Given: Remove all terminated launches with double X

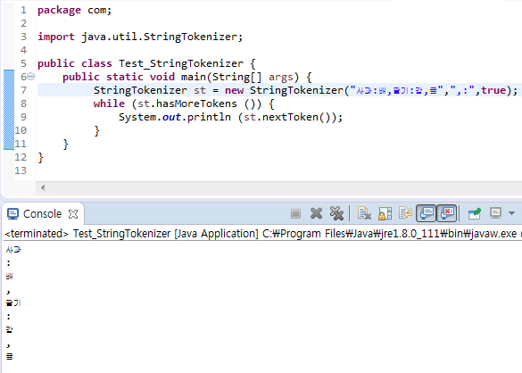Looking at the screenshot, I should click(336, 213).
